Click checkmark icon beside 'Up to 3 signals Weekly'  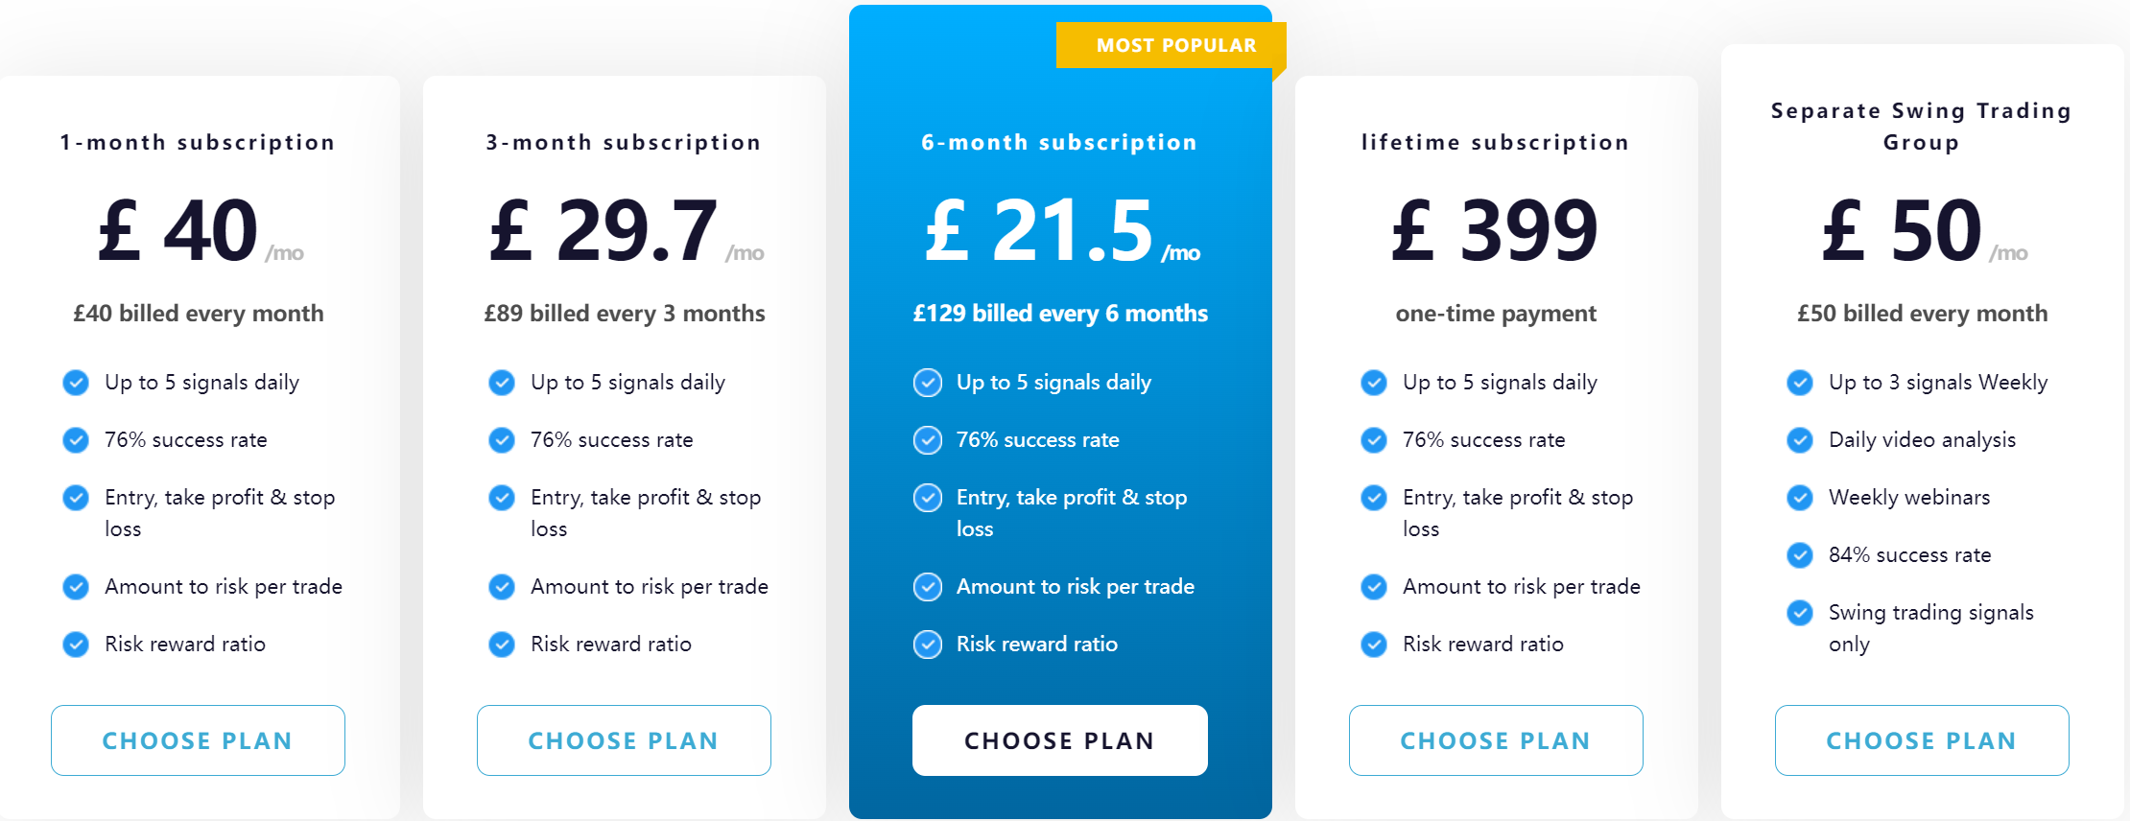click(1800, 383)
